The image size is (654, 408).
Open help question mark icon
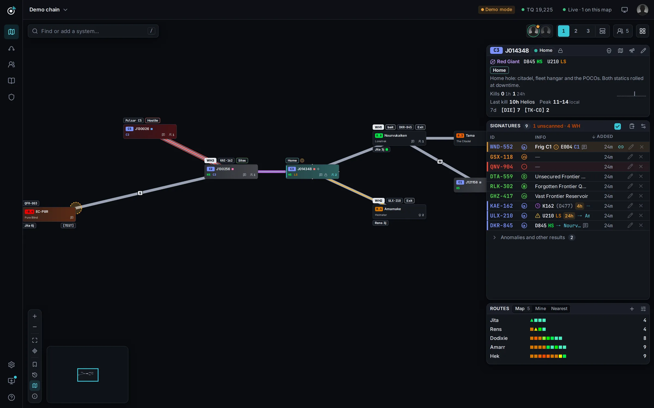click(11, 397)
